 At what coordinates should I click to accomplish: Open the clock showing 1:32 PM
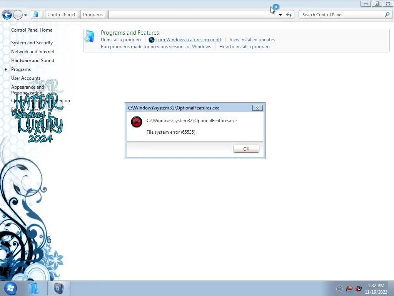point(376,289)
